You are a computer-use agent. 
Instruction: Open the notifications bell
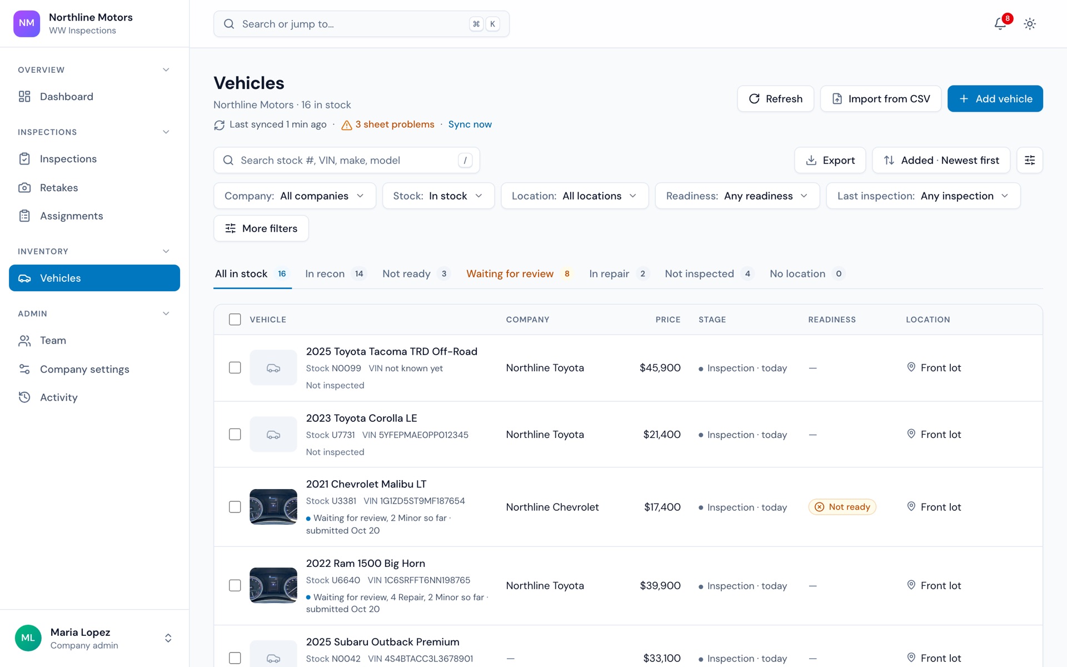pyautogui.click(x=1000, y=24)
